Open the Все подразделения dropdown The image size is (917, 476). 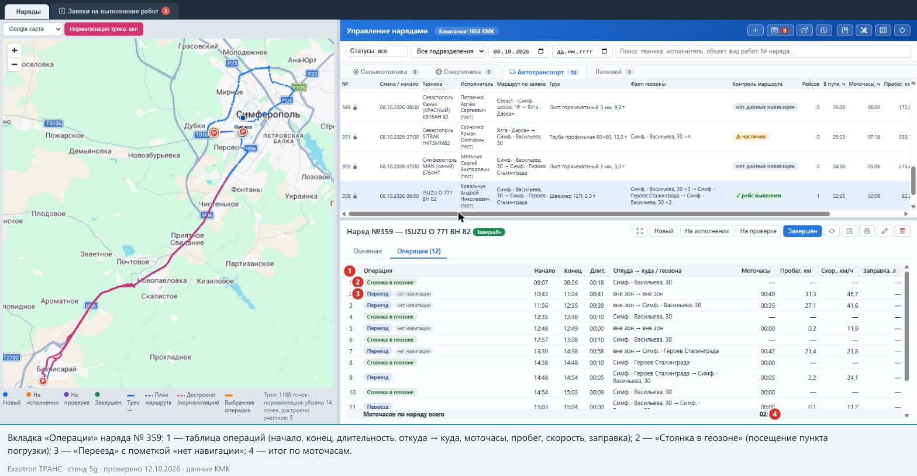tap(448, 51)
